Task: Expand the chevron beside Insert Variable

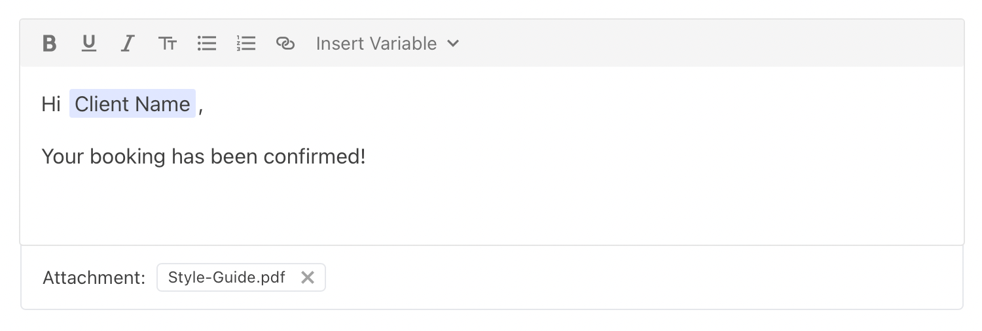Action: pyautogui.click(x=453, y=44)
